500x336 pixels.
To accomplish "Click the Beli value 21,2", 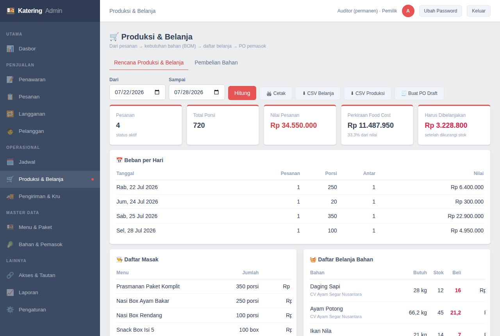I will [455, 313].
